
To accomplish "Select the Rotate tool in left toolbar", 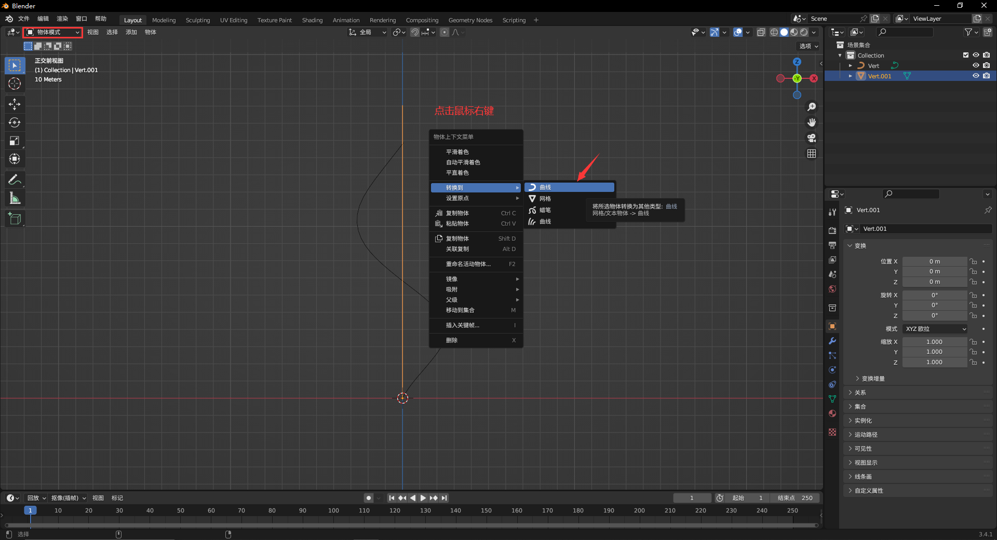I will pos(15,122).
